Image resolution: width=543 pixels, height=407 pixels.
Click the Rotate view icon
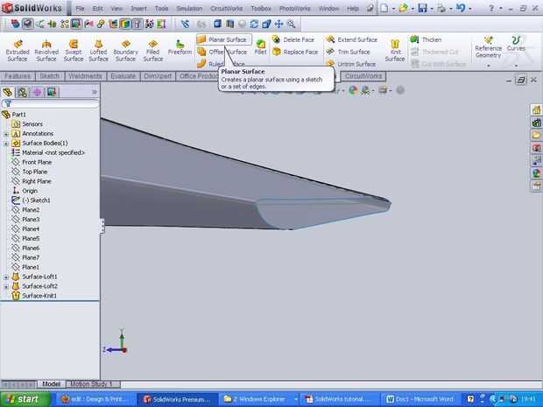[254, 24]
